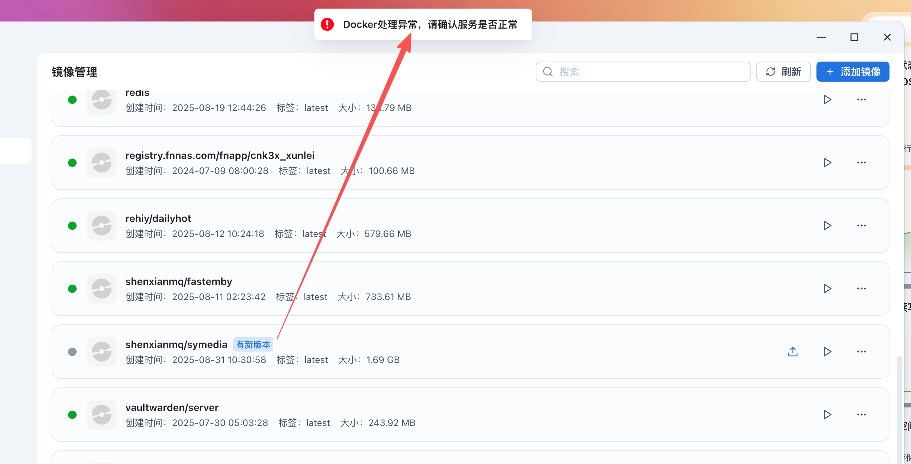The width and height of the screenshot is (911, 464).
Task: Expand the vaultwarden/server three-dot menu
Action: point(861,415)
